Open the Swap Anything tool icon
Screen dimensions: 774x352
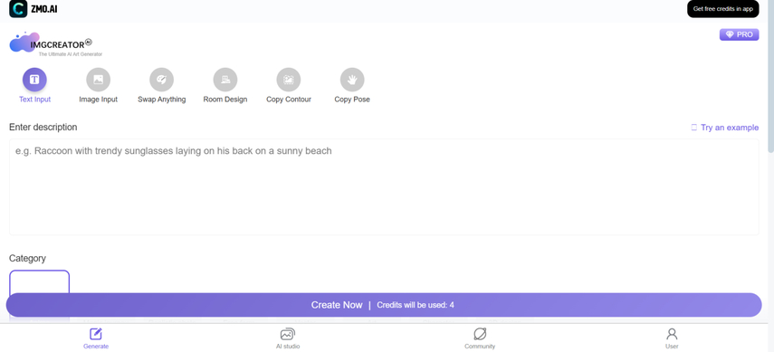pos(162,80)
